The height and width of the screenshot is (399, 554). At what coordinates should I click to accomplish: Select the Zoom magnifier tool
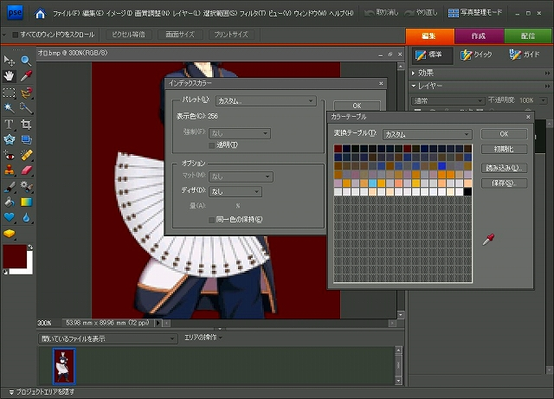click(x=26, y=61)
